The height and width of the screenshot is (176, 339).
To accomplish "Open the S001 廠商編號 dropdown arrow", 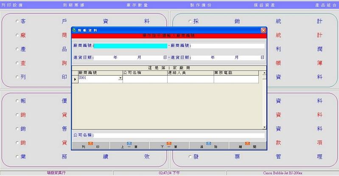I will [x=120, y=79].
